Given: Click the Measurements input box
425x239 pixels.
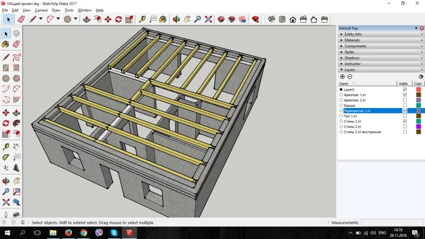Looking at the screenshot, I should click(391, 222).
